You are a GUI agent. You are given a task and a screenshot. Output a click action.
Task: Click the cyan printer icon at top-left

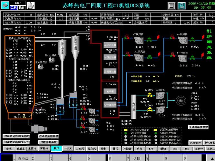tap(5, 5)
